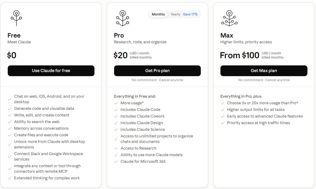Click the Max plan multi-branch plant icon
Image resolution: width=316 pixels, height=189 pixels.
click(x=229, y=18)
